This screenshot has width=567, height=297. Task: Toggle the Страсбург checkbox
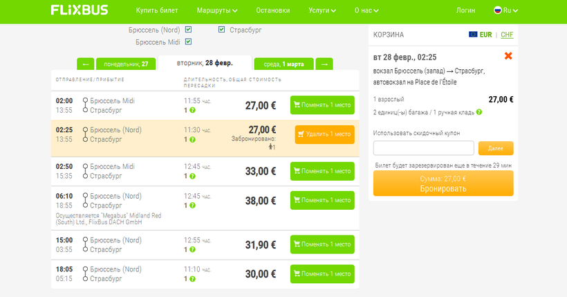coord(222,30)
